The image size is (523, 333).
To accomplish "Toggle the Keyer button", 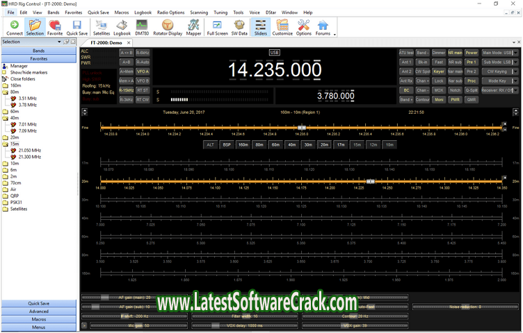I will (x=438, y=71).
